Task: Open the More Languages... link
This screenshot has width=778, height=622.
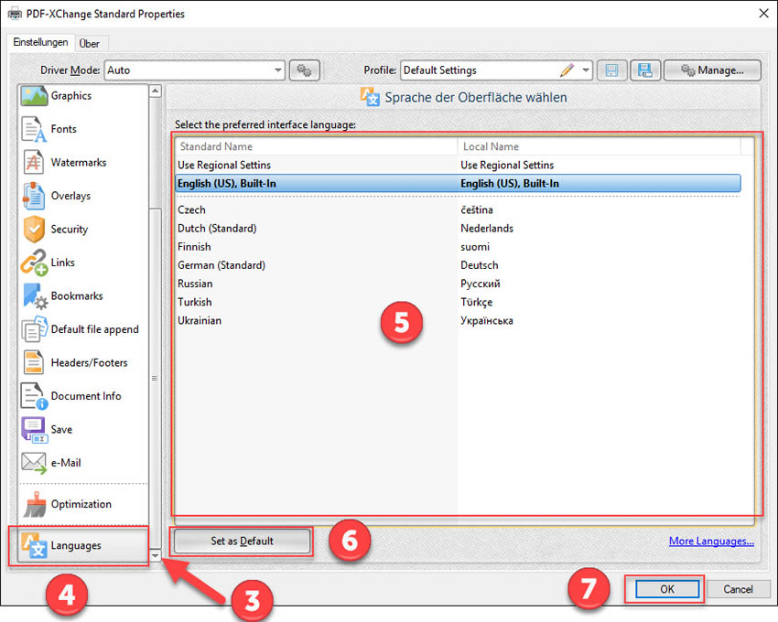Action: tap(711, 542)
